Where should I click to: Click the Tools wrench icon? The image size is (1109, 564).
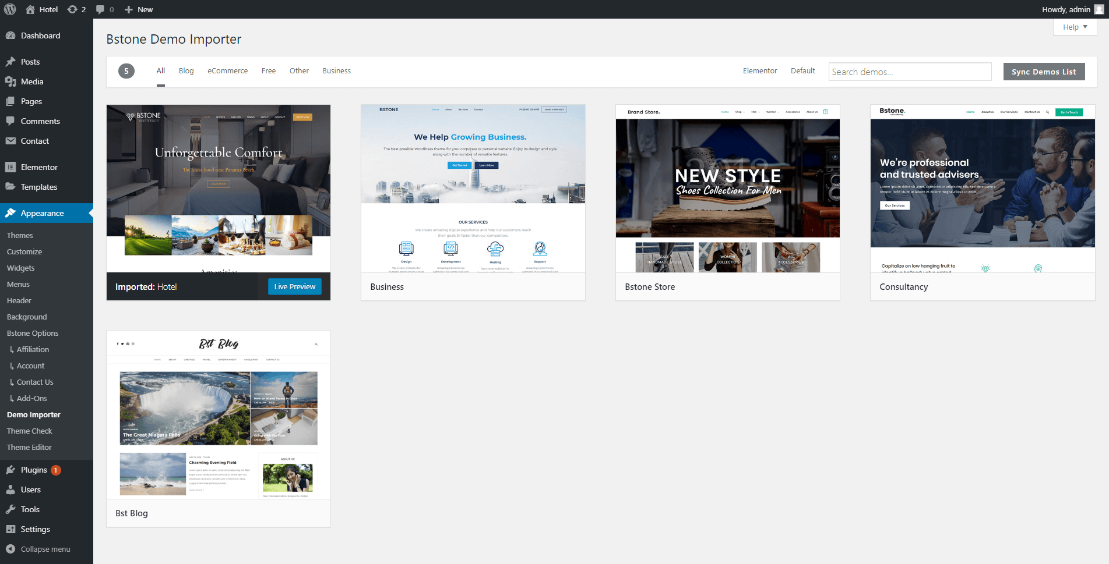pyautogui.click(x=10, y=509)
